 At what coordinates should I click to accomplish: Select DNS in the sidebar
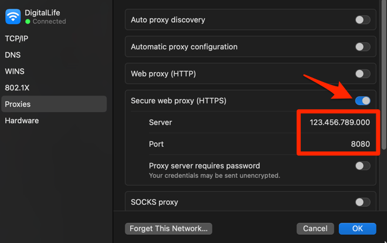click(x=13, y=55)
